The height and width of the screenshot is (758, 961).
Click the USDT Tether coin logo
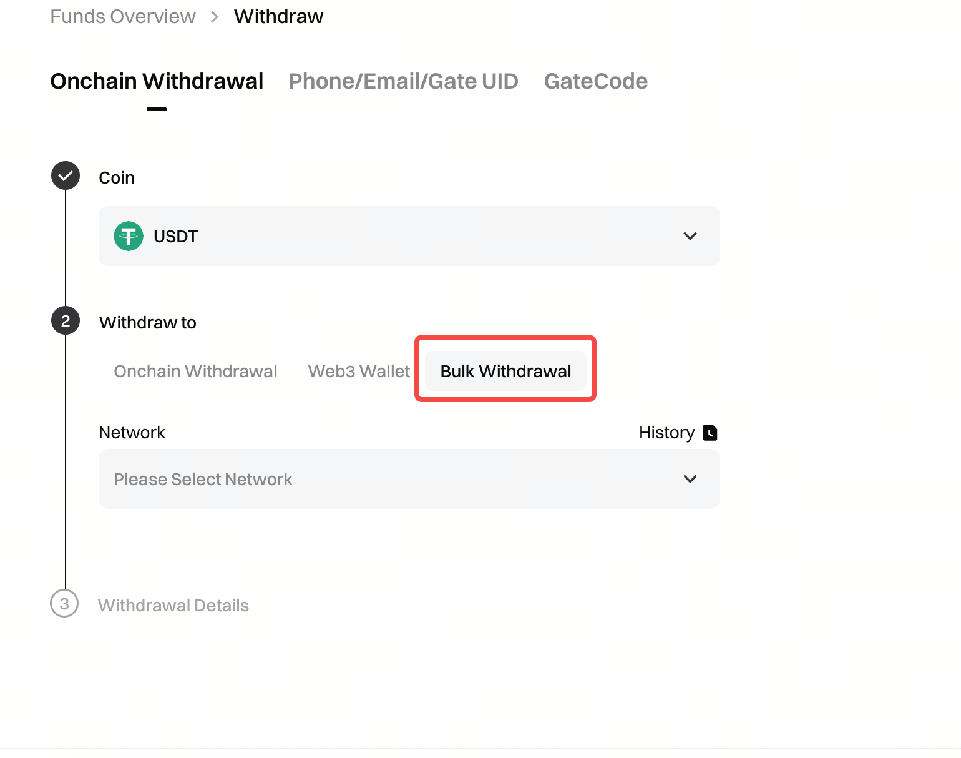point(129,236)
